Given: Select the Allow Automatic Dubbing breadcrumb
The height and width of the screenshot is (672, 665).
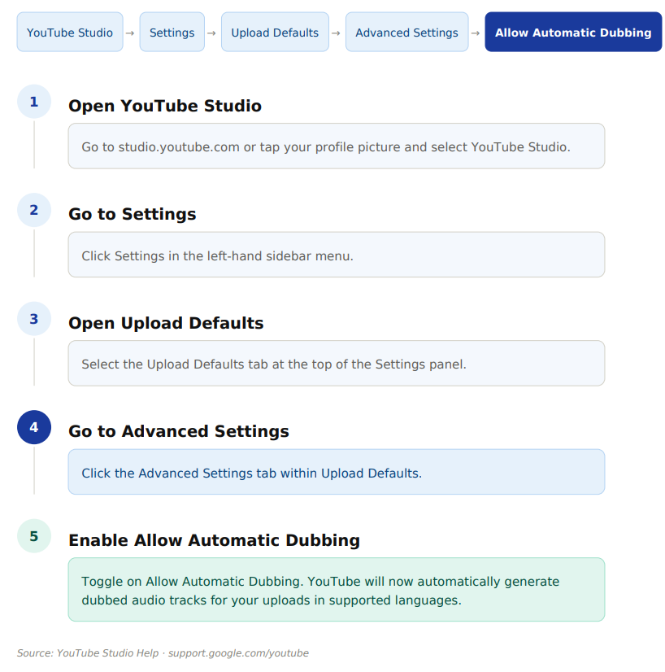Looking at the screenshot, I should [x=573, y=33].
